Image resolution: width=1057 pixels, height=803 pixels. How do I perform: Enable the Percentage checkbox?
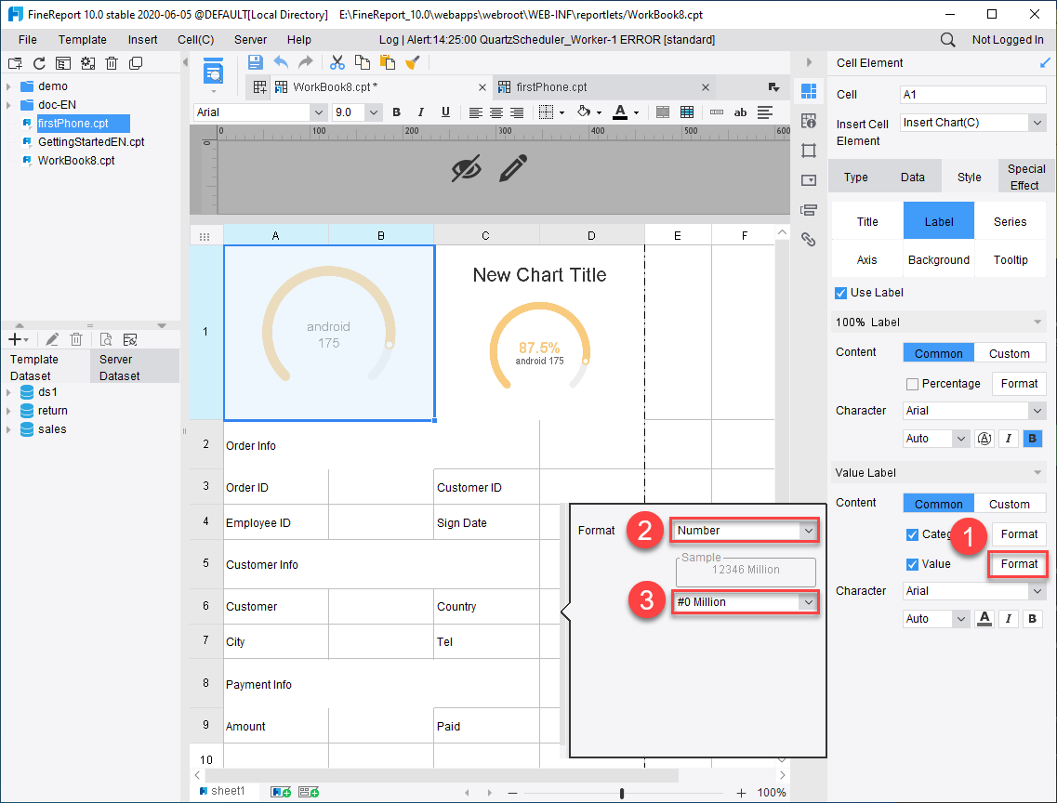912,384
